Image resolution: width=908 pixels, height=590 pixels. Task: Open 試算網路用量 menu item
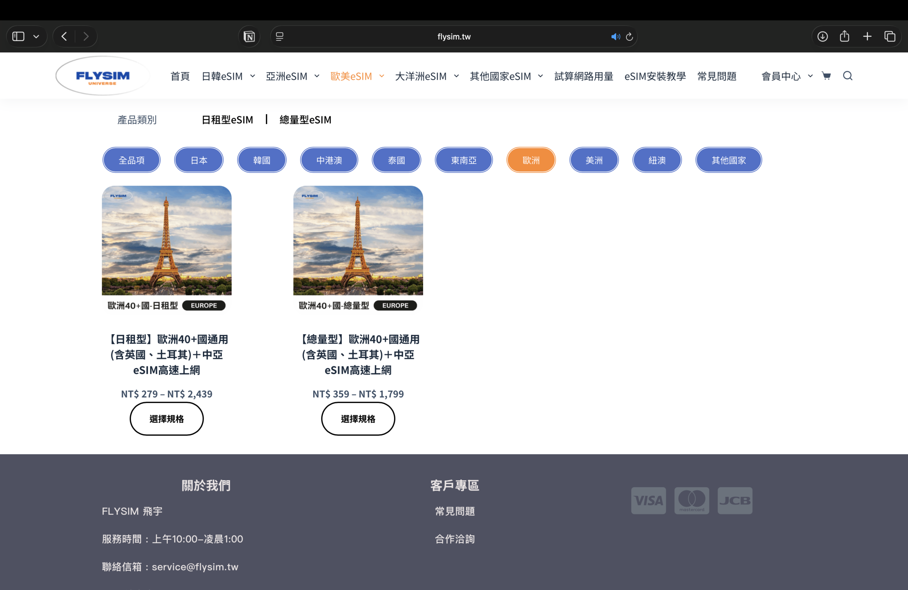tap(583, 76)
